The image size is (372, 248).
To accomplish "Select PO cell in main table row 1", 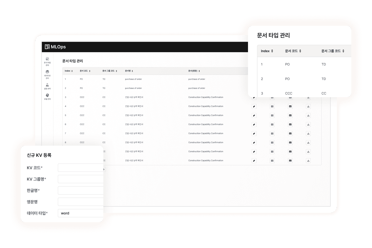I will click(x=81, y=79).
